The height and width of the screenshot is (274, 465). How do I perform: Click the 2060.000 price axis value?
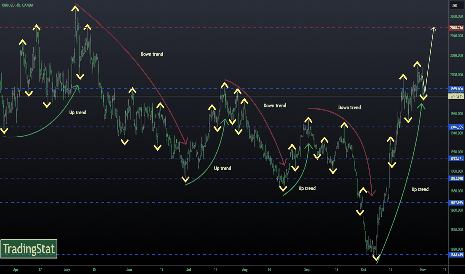456,16
